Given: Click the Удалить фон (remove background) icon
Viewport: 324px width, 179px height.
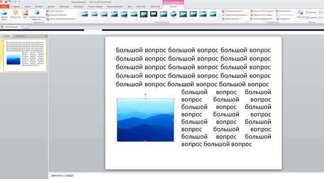Looking at the screenshot, I should click(x=4, y=15).
